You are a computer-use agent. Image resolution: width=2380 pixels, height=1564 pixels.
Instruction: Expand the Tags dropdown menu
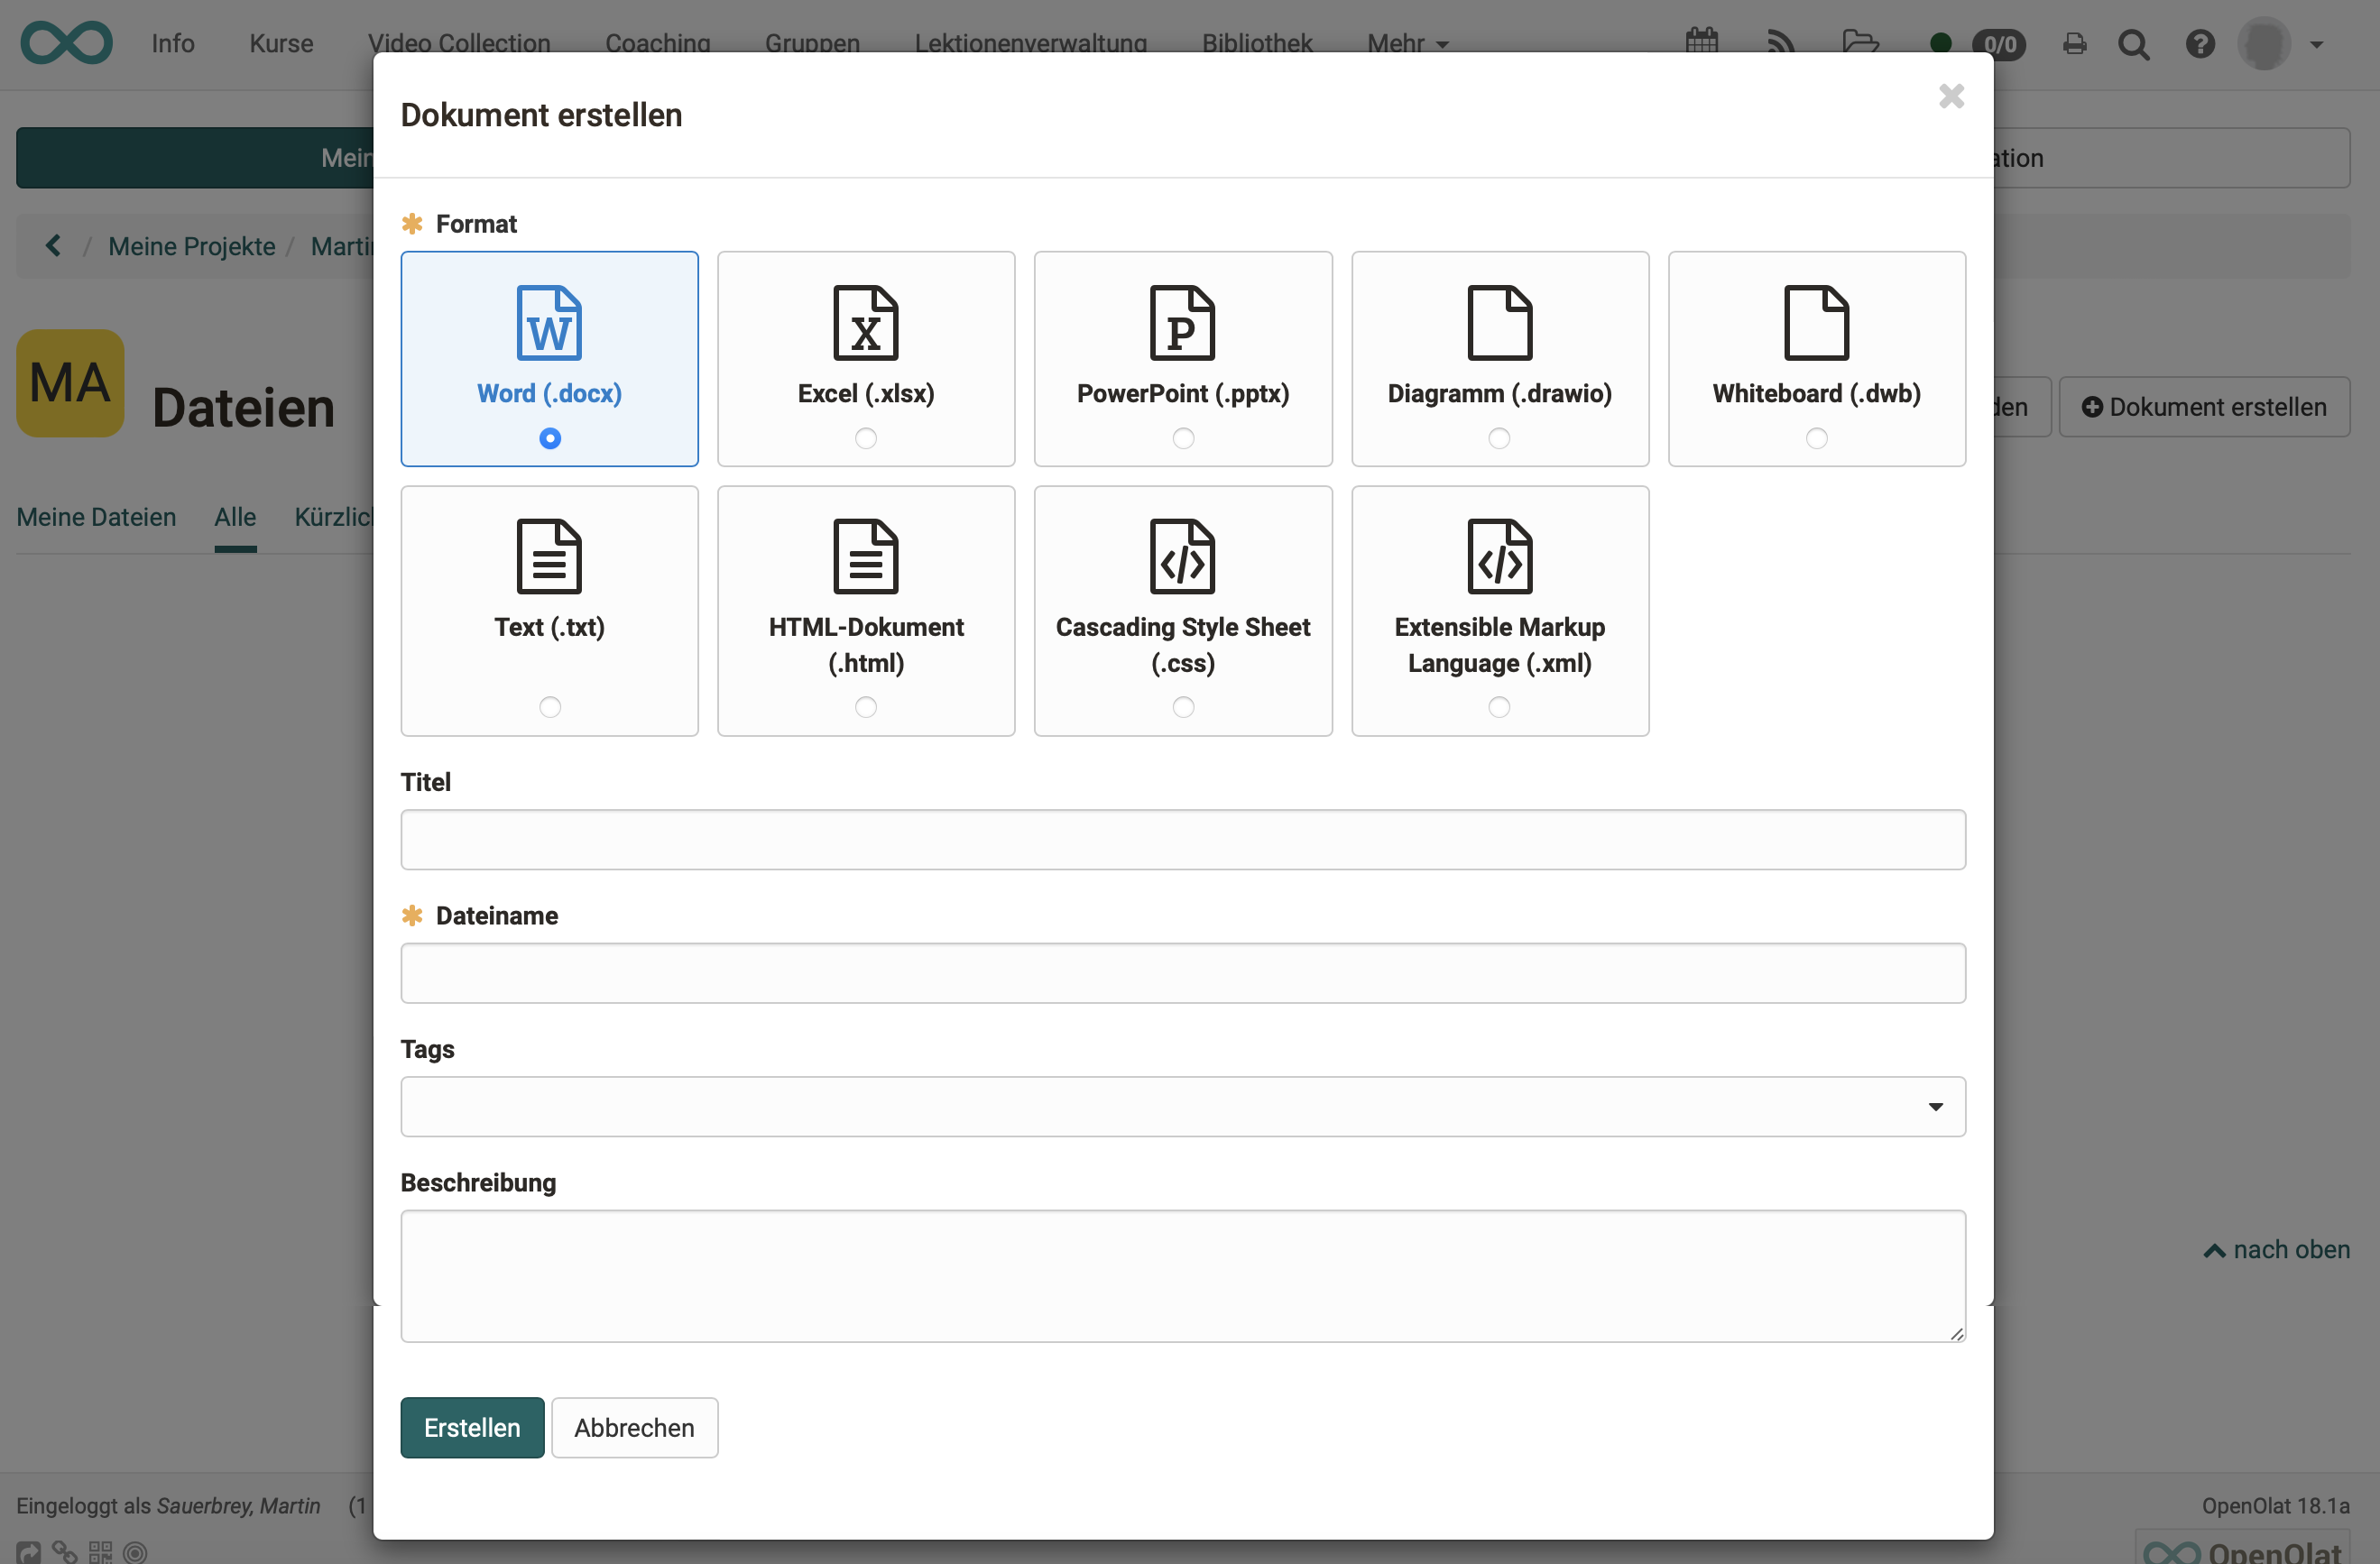(x=1934, y=1105)
